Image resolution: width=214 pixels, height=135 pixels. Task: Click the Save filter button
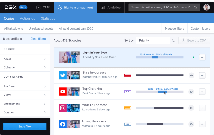[x=25, y=127]
